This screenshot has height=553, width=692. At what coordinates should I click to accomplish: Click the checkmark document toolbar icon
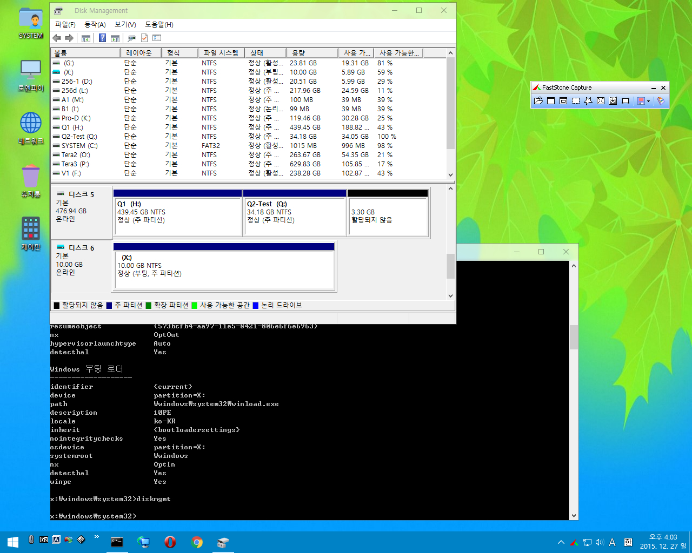coord(144,38)
